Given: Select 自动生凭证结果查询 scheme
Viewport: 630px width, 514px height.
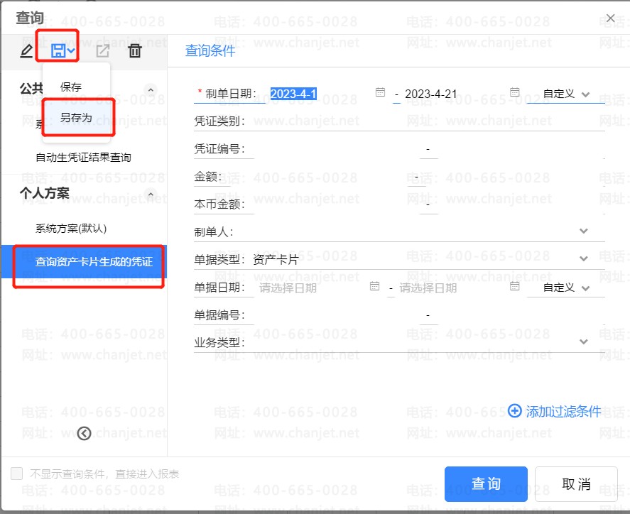Looking at the screenshot, I should coord(84,158).
